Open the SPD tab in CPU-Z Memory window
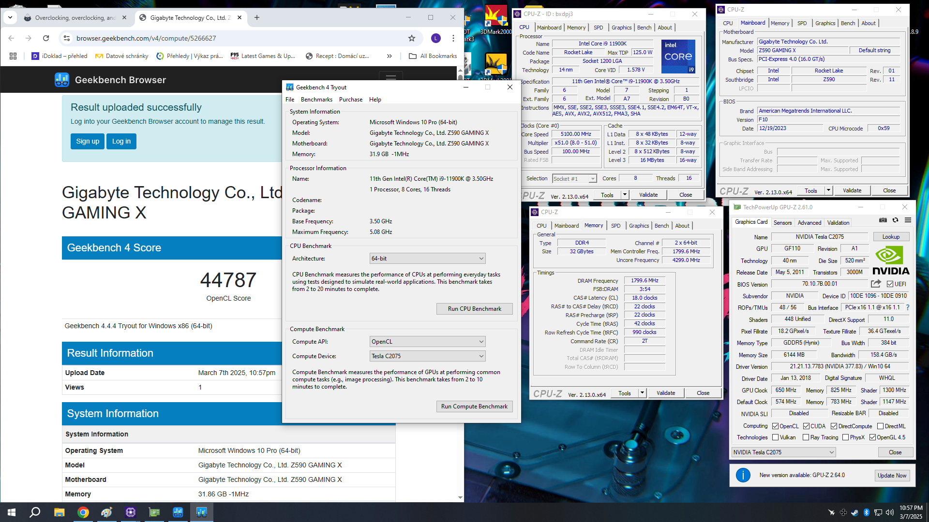 [615, 226]
